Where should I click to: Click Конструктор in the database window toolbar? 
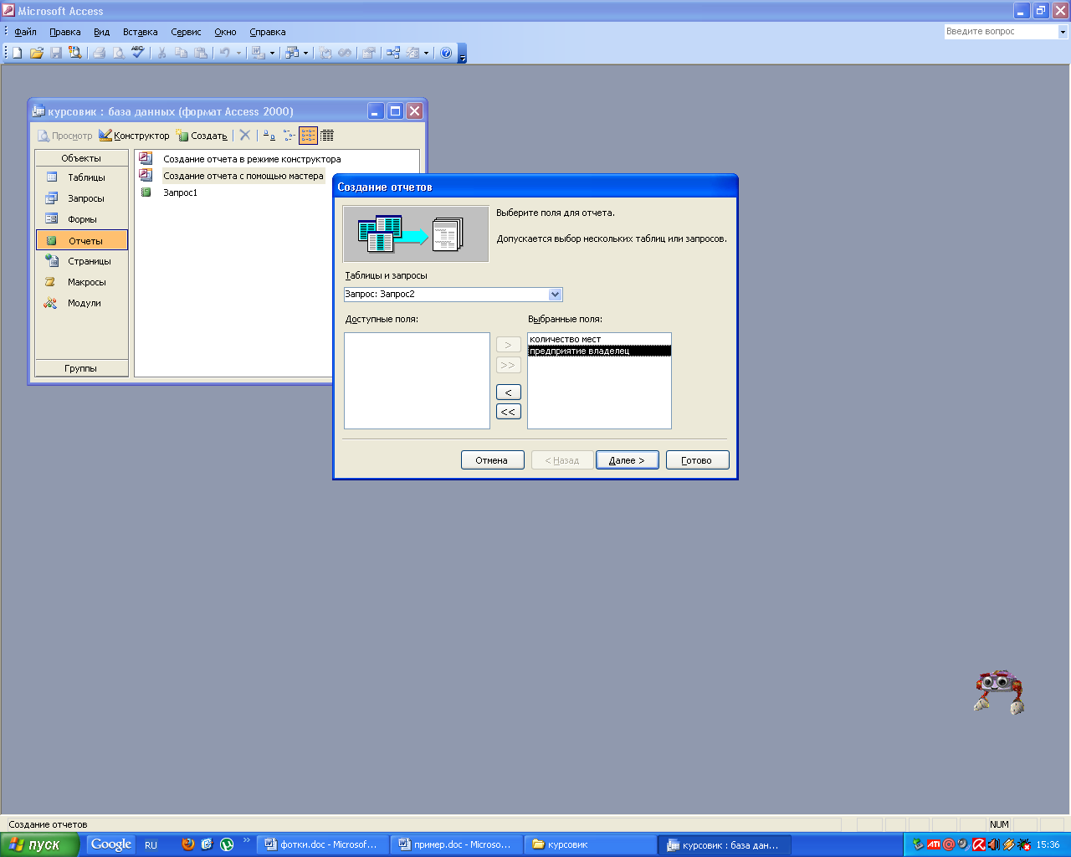[x=134, y=135]
